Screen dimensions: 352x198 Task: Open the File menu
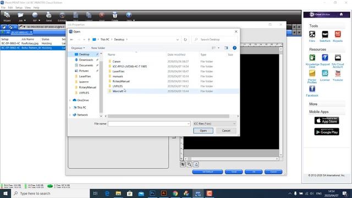pyautogui.click(x=3, y=8)
